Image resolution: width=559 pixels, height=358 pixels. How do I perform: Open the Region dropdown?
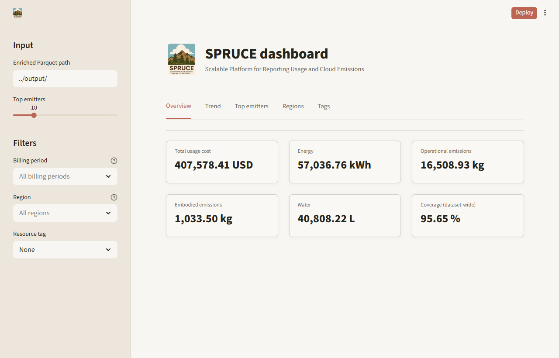pos(65,213)
